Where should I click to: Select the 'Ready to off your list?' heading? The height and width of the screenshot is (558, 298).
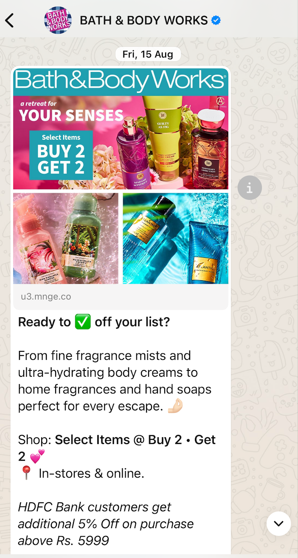pyautogui.click(x=94, y=322)
